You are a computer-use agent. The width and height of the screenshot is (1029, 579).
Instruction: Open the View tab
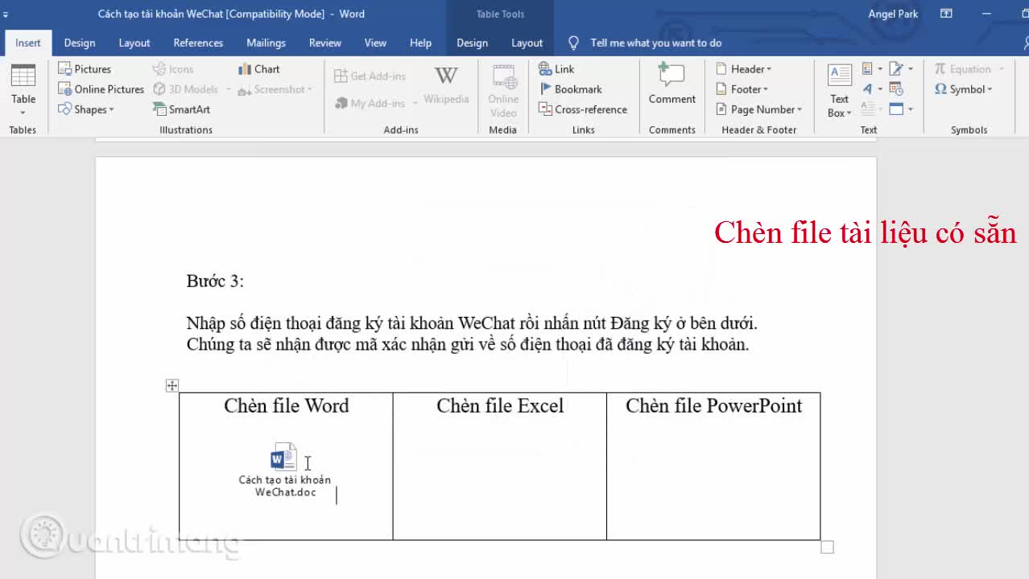pyautogui.click(x=375, y=43)
